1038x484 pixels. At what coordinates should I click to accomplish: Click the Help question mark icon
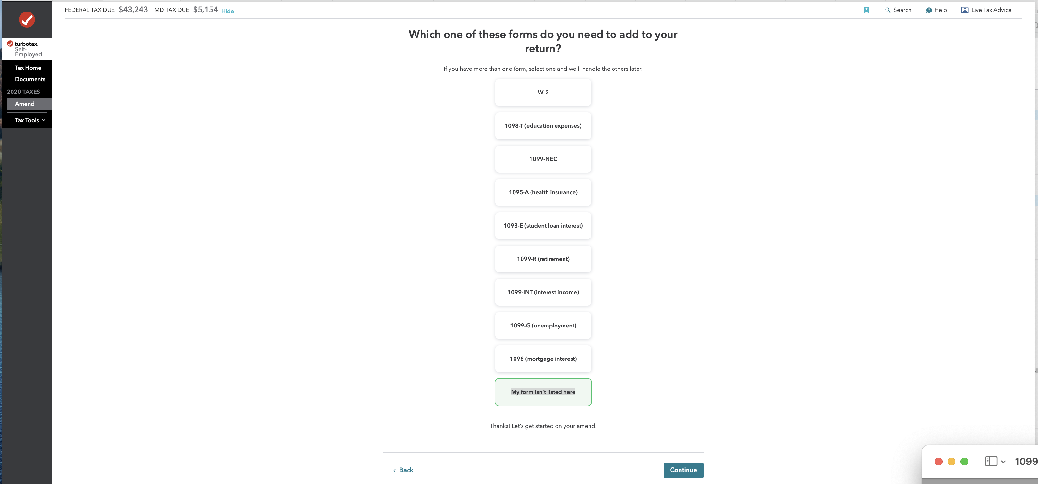point(929,10)
